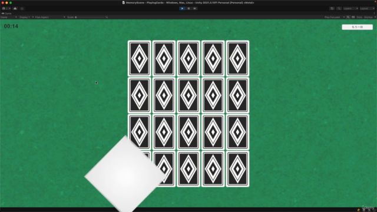
Task: Open the Free Aspect dropdown
Action: (x=50, y=17)
